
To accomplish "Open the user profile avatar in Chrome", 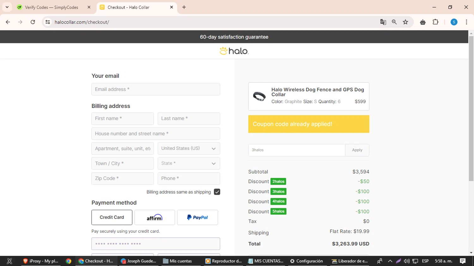I will [454, 22].
